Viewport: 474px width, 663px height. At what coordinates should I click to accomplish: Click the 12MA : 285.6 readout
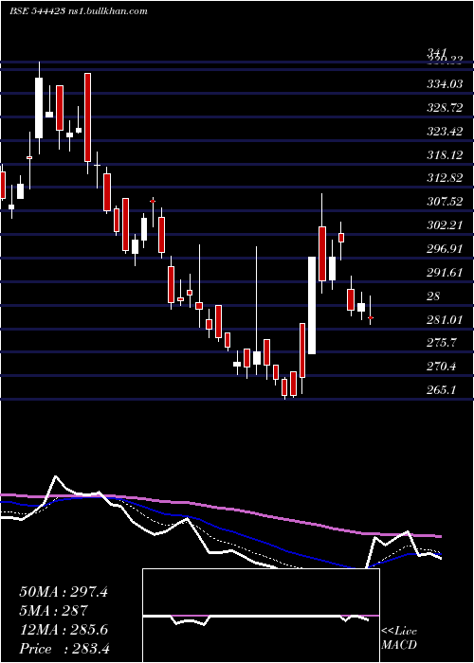pos(64,630)
